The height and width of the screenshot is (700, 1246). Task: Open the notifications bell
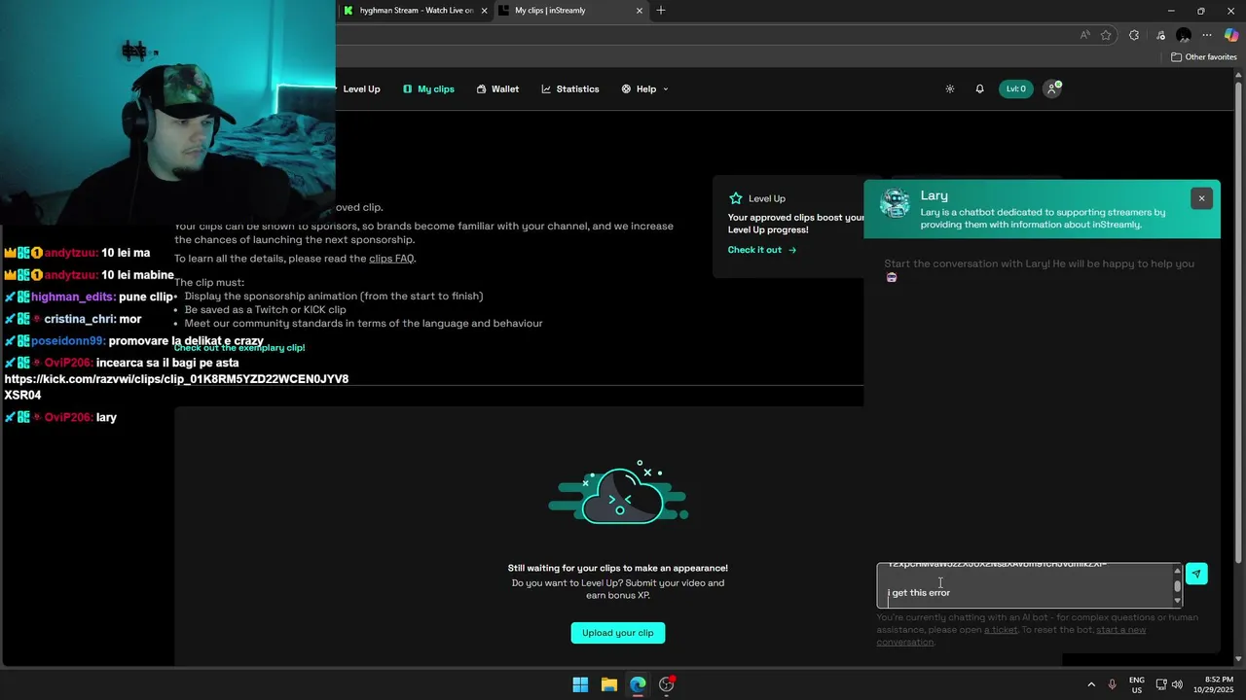pos(980,88)
